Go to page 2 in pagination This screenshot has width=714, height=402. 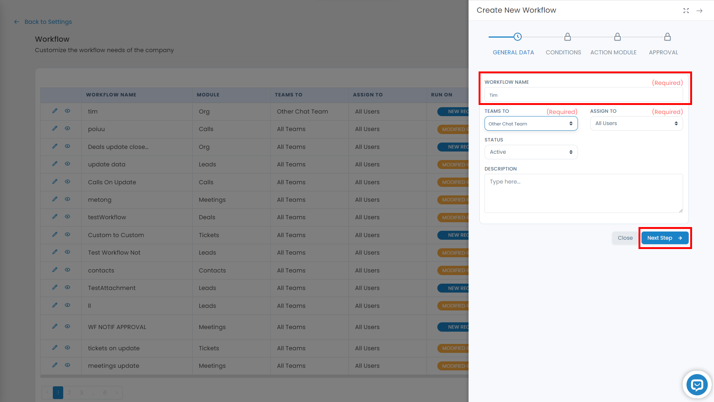tap(69, 393)
